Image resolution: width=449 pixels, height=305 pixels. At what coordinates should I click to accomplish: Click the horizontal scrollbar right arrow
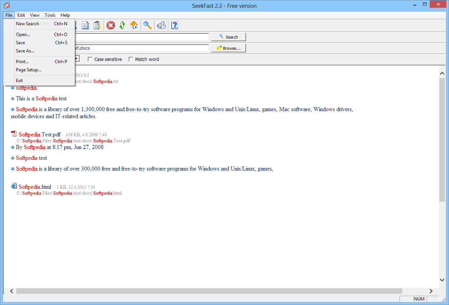pos(431,291)
